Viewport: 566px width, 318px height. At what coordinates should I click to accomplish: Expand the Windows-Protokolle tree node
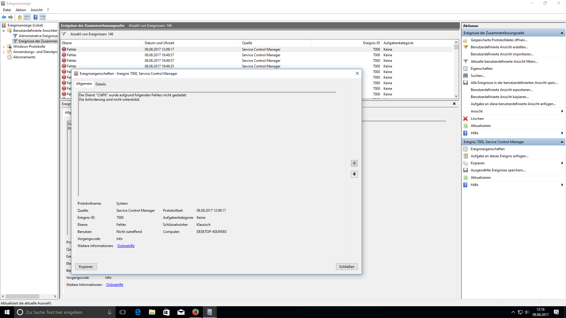pyautogui.click(x=4, y=47)
